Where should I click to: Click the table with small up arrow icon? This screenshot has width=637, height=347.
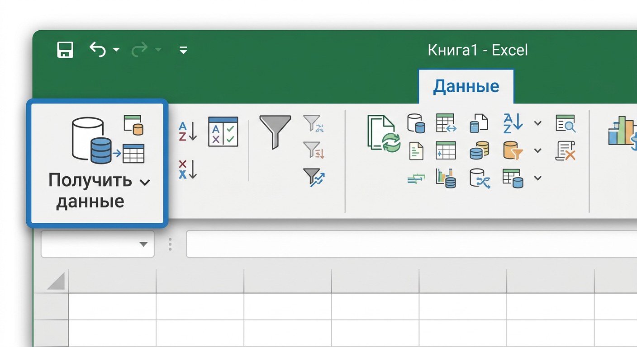pos(446,150)
